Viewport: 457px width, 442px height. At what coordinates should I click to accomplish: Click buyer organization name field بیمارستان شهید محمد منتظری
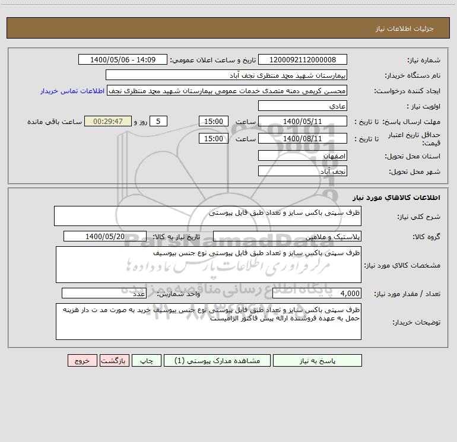[x=226, y=75]
